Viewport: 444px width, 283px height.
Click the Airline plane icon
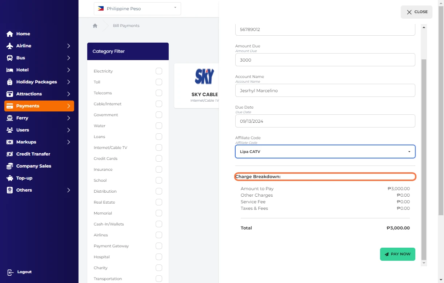(x=10, y=46)
